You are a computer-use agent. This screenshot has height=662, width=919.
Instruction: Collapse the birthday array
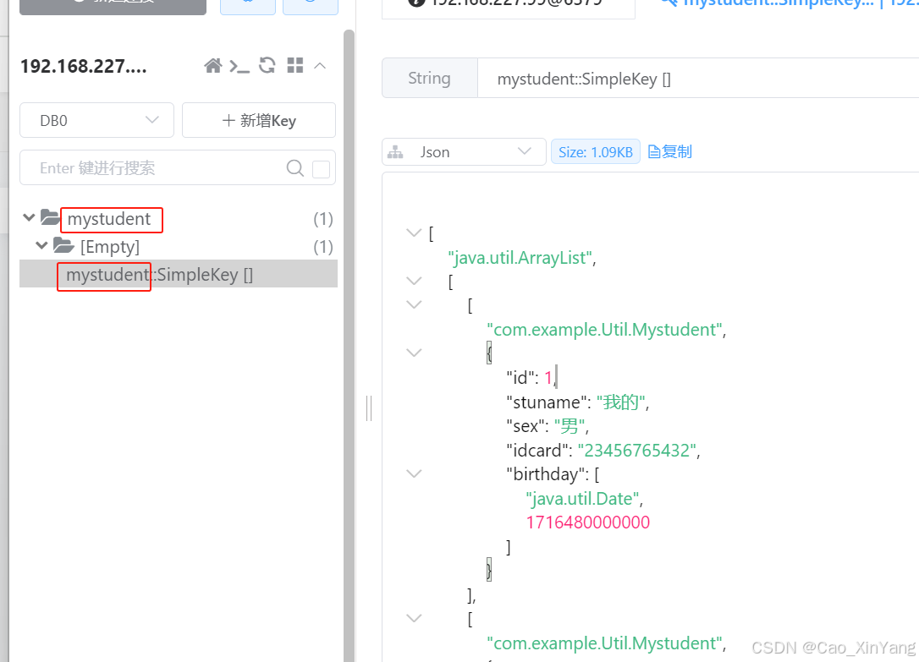point(414,473)
